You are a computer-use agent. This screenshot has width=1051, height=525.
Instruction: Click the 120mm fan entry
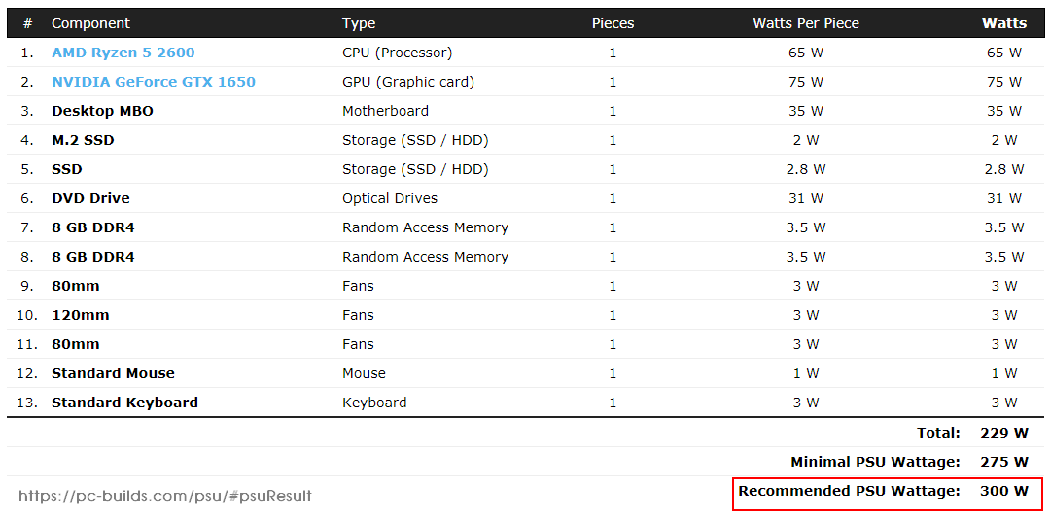[81, 315]
